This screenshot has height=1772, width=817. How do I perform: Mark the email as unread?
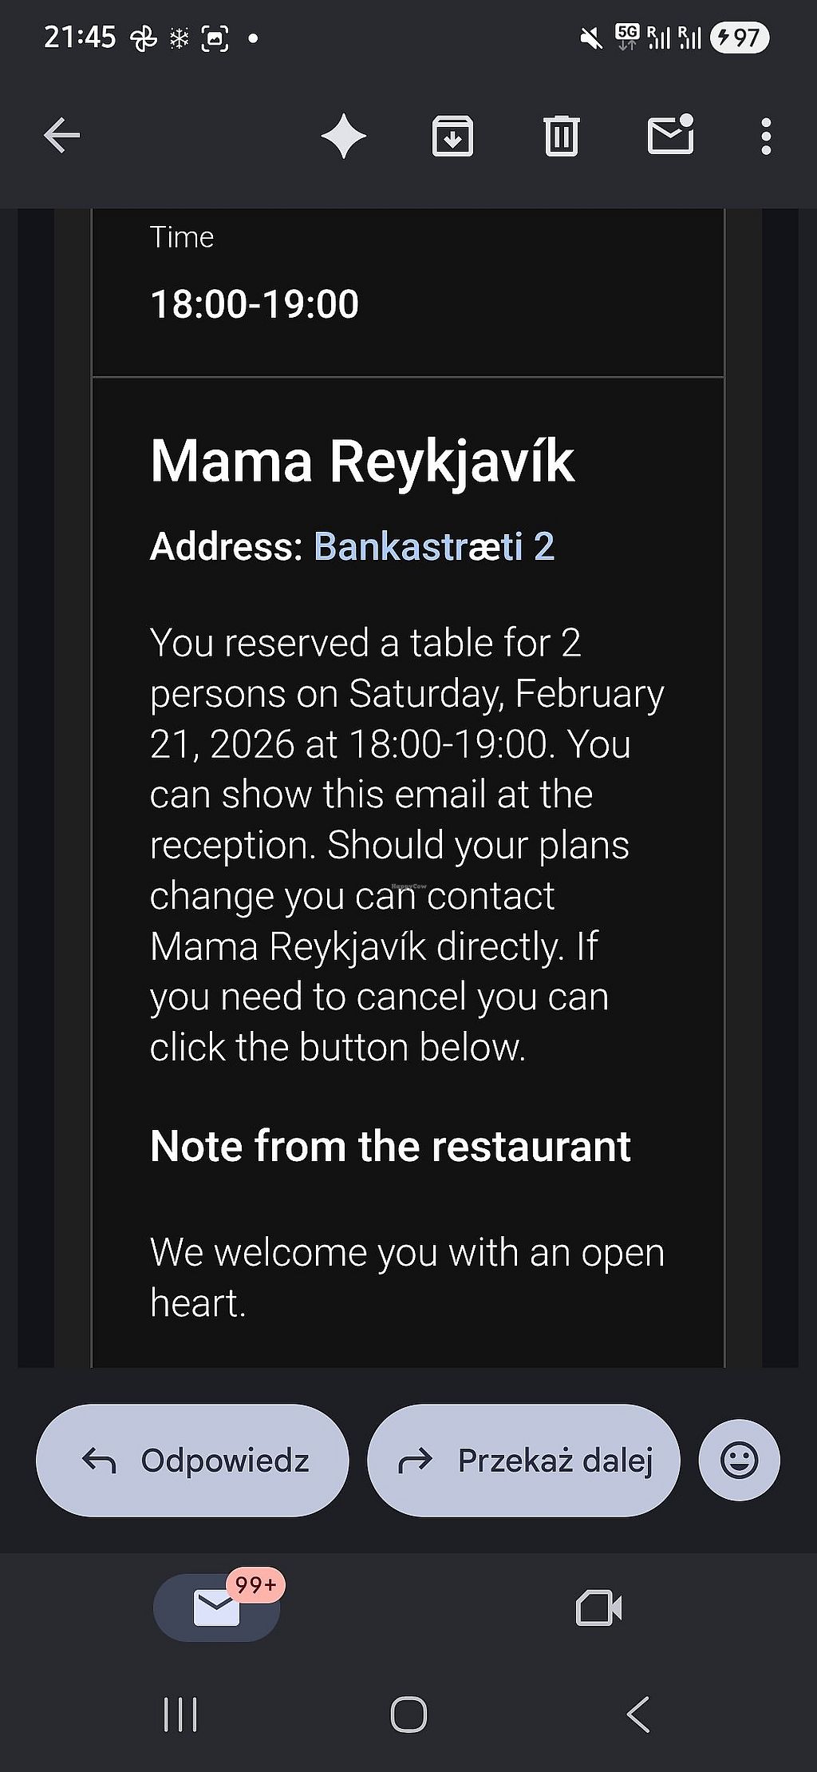(670, 134)
